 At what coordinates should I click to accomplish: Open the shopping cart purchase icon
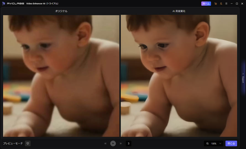[x=216, y=4]
